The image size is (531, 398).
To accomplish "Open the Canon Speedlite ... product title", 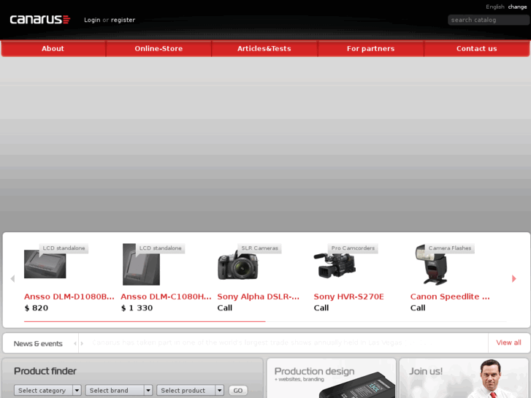I will click(x=450, y=296).
